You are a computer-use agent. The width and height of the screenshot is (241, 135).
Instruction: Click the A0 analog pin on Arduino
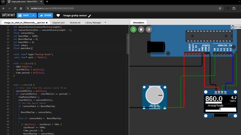click(x=215, y=53)
